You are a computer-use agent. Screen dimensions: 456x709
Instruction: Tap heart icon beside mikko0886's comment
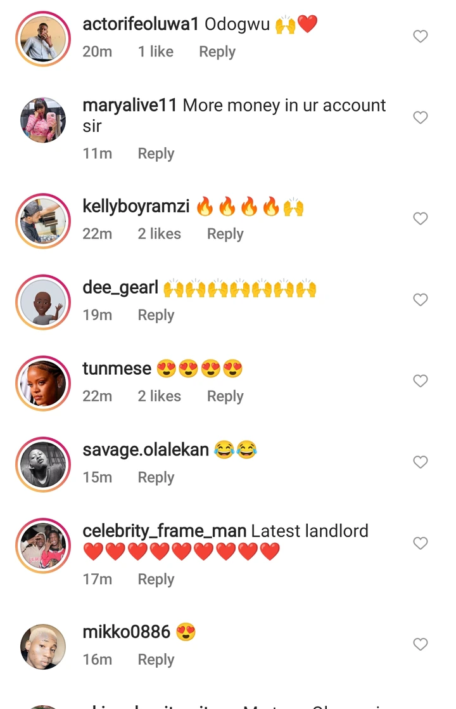click(x=421, y=644)
